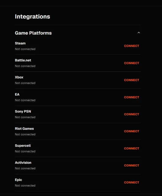
Task: Select the Battle.net platform label
Action: click(x=23, y=60)
